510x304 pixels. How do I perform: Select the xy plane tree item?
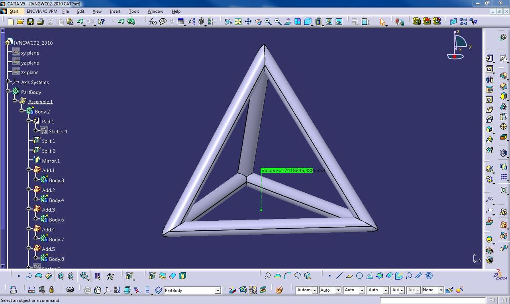[30, 53]
